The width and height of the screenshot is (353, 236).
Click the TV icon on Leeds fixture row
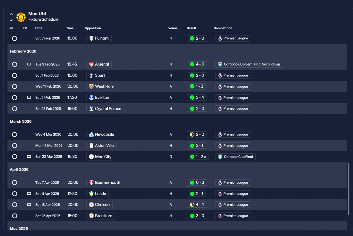(29, 194)
